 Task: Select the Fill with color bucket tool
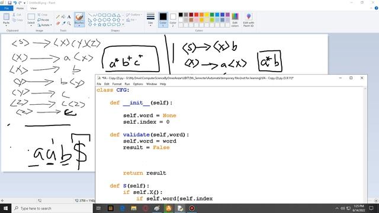pyautogui.click(x=63, y=17)
